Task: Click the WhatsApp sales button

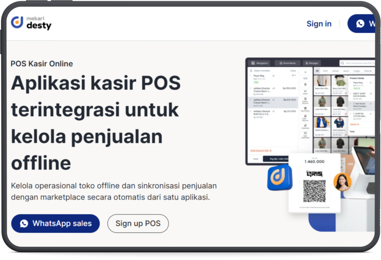Action: pyautogui.click(x=55, y=224)
